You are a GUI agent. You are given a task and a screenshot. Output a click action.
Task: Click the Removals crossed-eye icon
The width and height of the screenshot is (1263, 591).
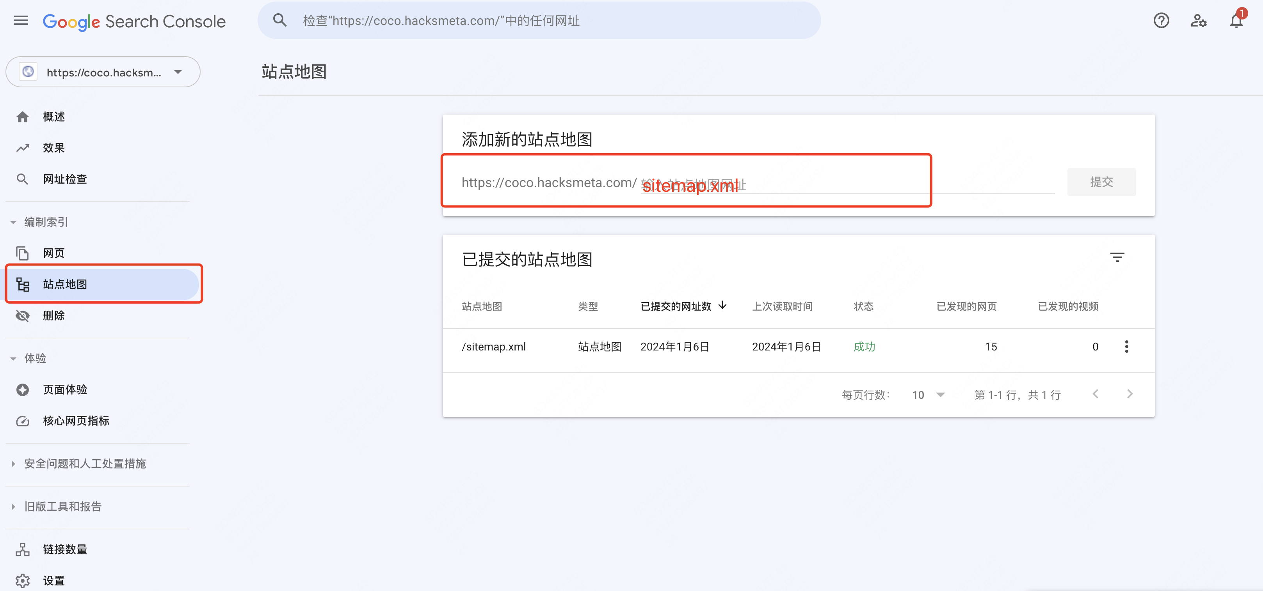coord(23,316)
